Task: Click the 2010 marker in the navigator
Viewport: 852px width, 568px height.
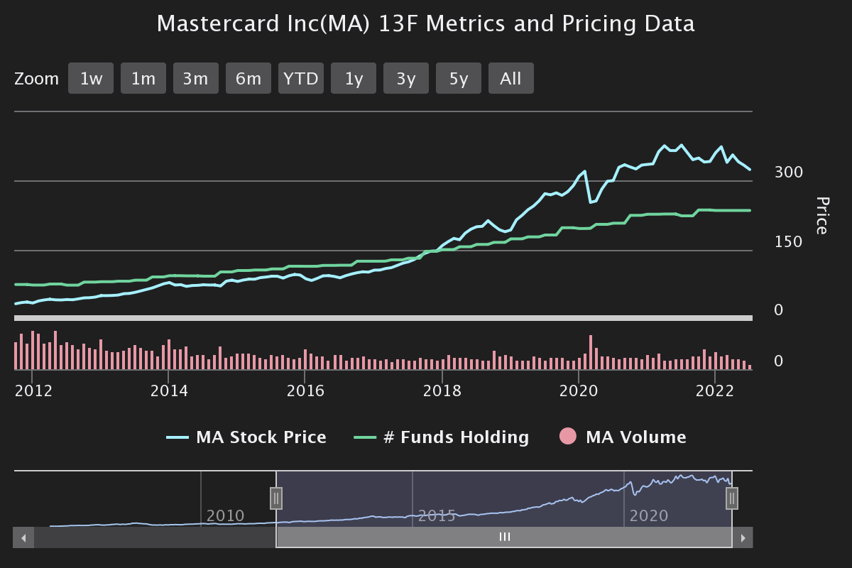Action: tap(225, 515)
